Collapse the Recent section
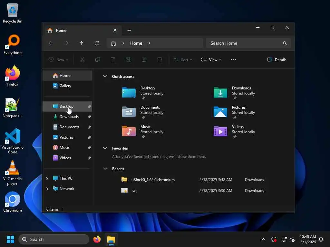The width and height of the screenshot is (330, 247). pos(105,169)
